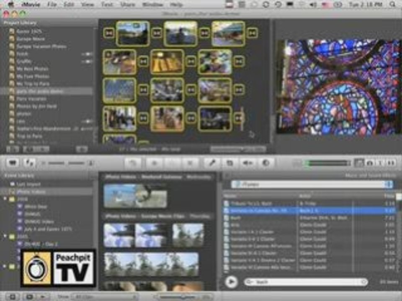
Task: Show the Transitions browser icon
Action: click(x=391, y=163)
